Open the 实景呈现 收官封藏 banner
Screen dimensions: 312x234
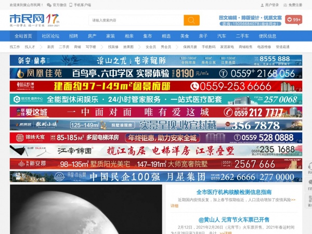tap(156, 125)
